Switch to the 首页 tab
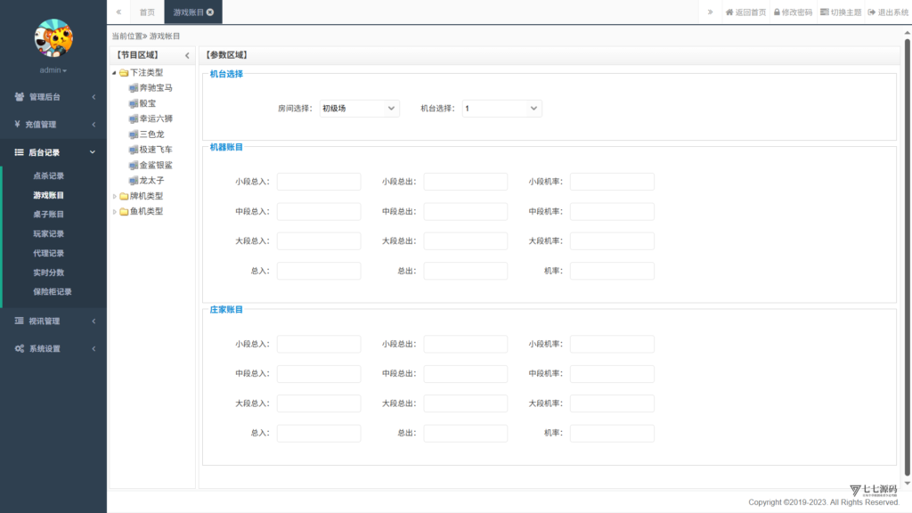The height and width of the screenshot is (513, 912). (x=147, y=12)
